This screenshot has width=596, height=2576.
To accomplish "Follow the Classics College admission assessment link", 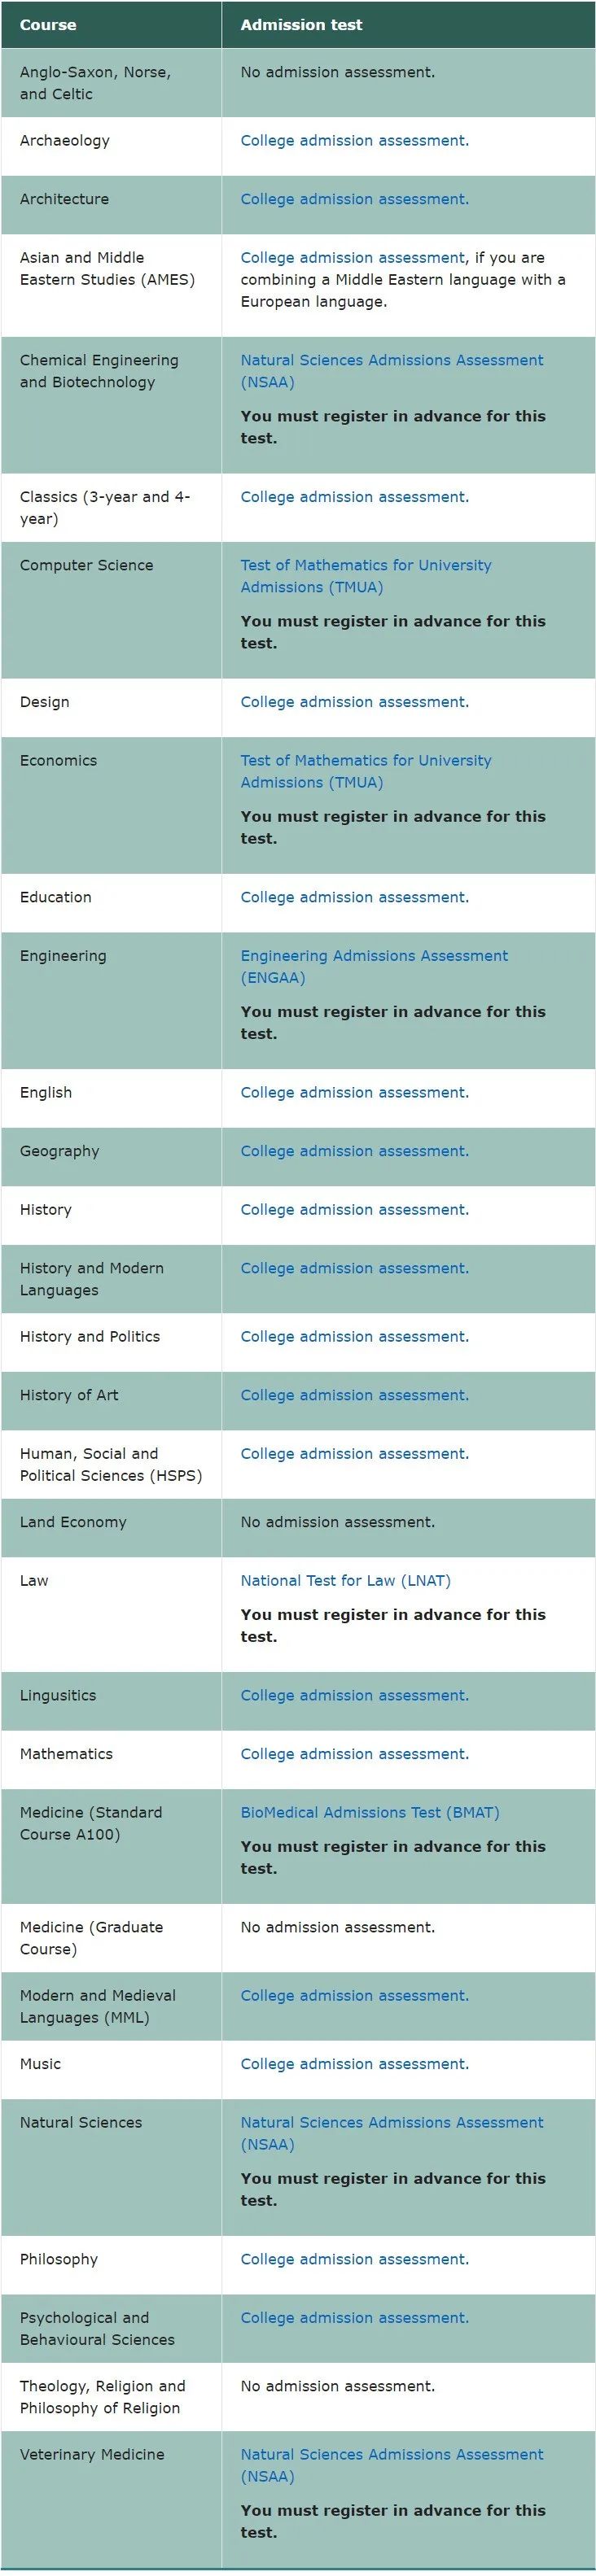I will (x=353, y=497).
